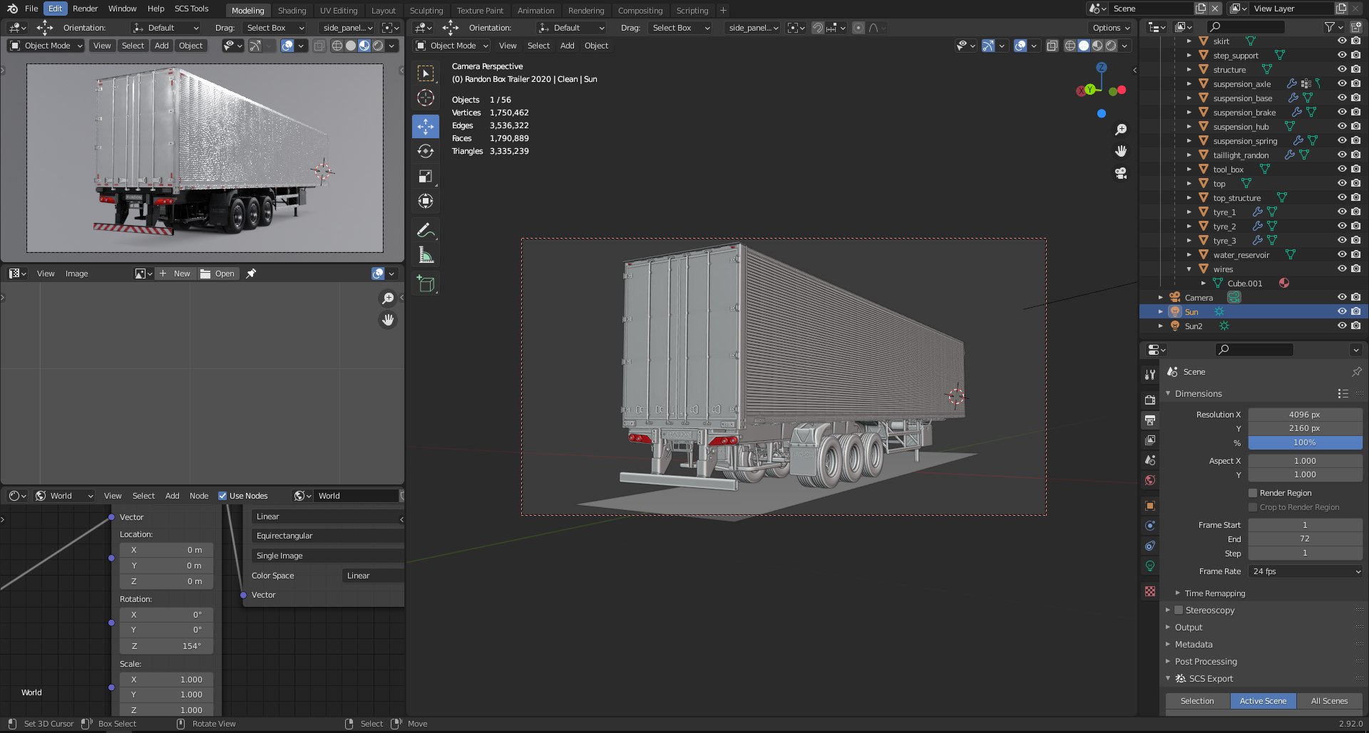Pin the properties editor with pin icon
This screenshot has width=1369, height=733.
1355,372
